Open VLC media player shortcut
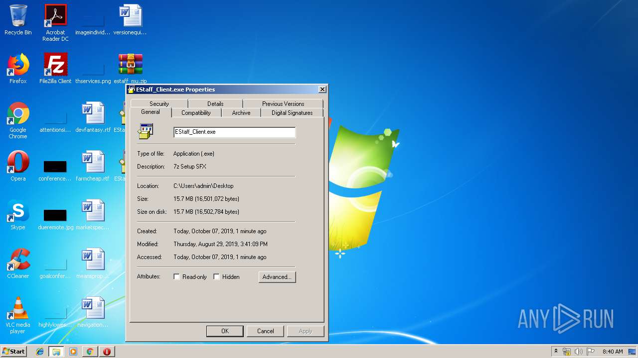638x358 pixels. (x=18, y=315)
